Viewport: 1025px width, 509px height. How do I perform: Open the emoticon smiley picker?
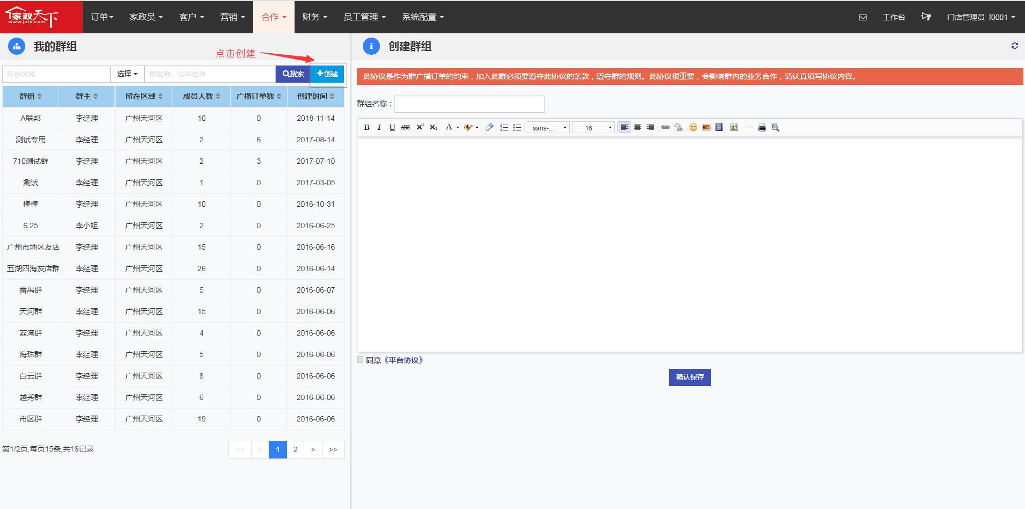point(693,127)
